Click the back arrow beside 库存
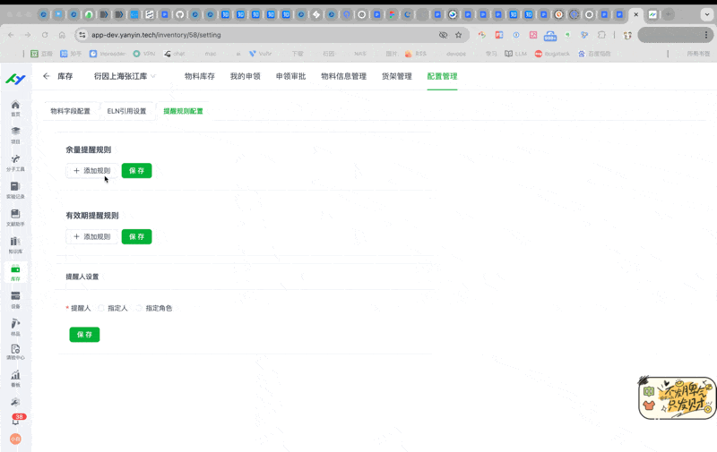This screenshot has height=452, width=717. pyautogui.click(x=47, y=77)
